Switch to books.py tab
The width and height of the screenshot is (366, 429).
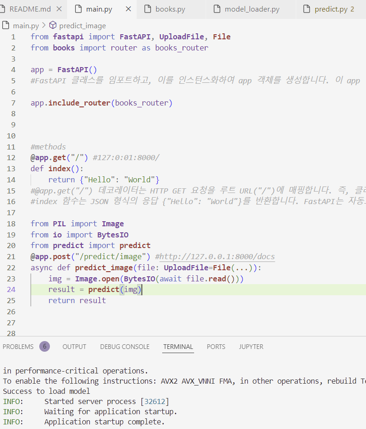170,9
